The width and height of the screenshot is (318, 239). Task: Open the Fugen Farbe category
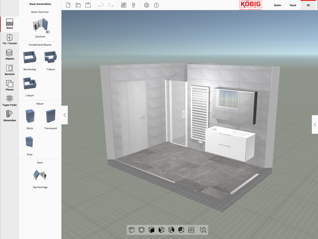(x=10, y=101)
